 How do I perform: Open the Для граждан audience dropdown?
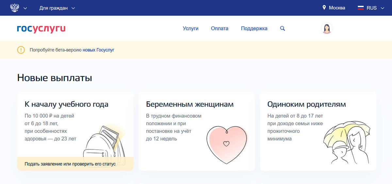(57, 8)
